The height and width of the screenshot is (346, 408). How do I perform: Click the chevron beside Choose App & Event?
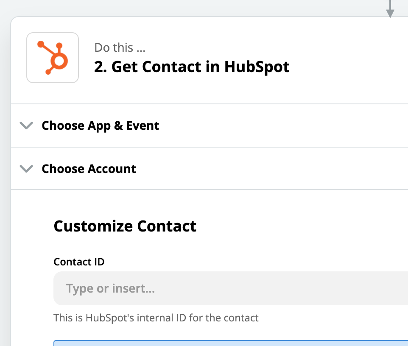point(26,126)
